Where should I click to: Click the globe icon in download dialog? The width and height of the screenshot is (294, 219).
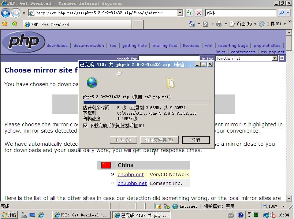(x=92, y=82)
